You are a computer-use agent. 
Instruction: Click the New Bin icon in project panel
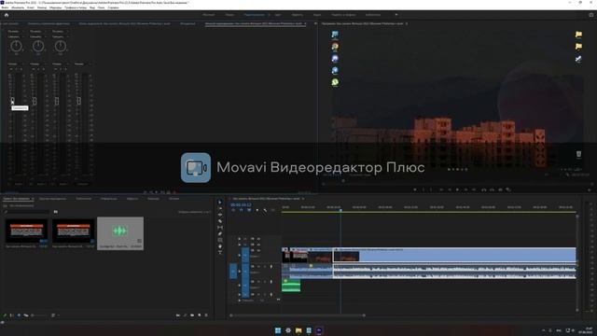pyautogui.click(x=192, y=315)
